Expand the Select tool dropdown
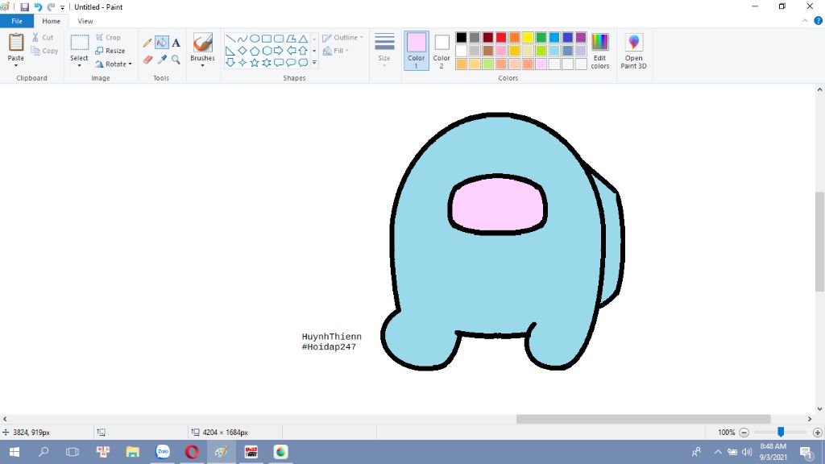825x464 pixels. click(x=79, y=64)
